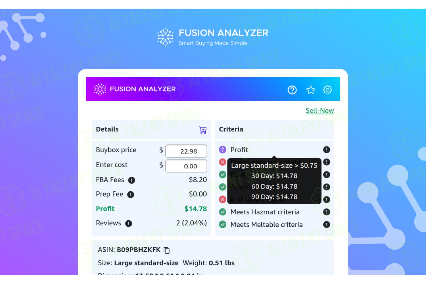
Task: Open the settings gear icon
Action: click(x=327, y=90)
